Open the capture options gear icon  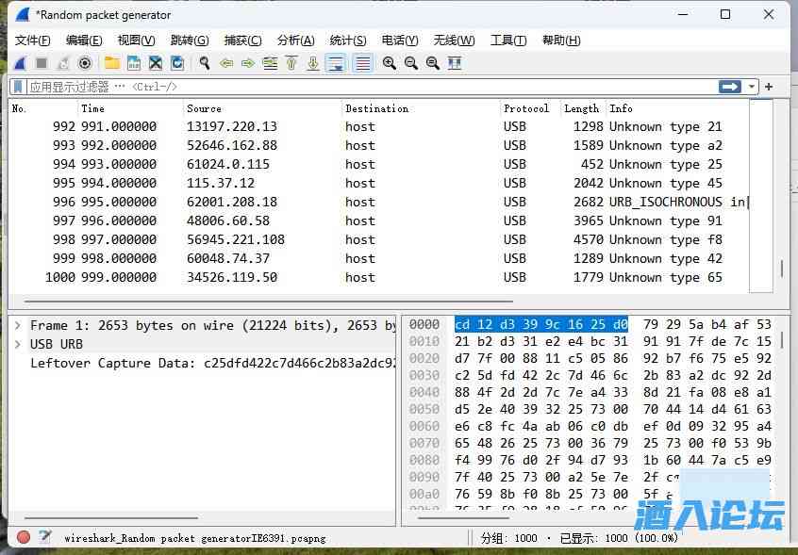click(x=85, y=63)
